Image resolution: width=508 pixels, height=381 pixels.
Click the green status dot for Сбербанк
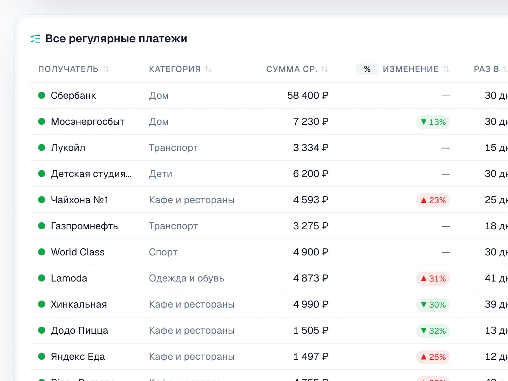point(42,95)
